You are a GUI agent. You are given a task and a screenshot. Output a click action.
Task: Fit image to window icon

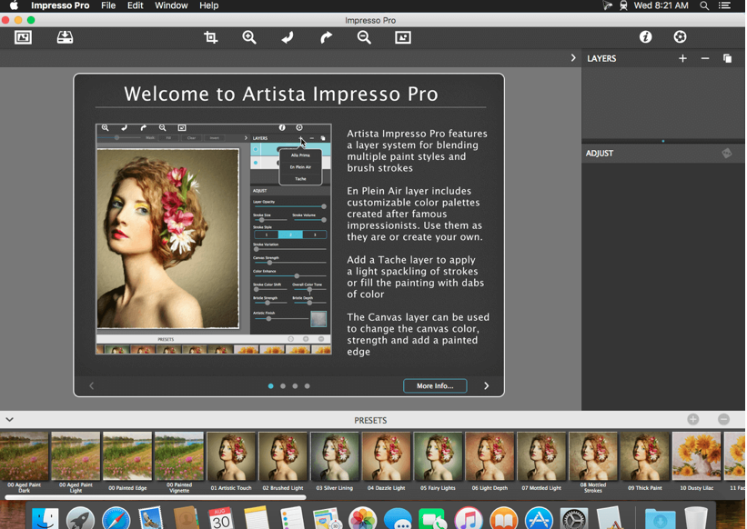point(403,37)
